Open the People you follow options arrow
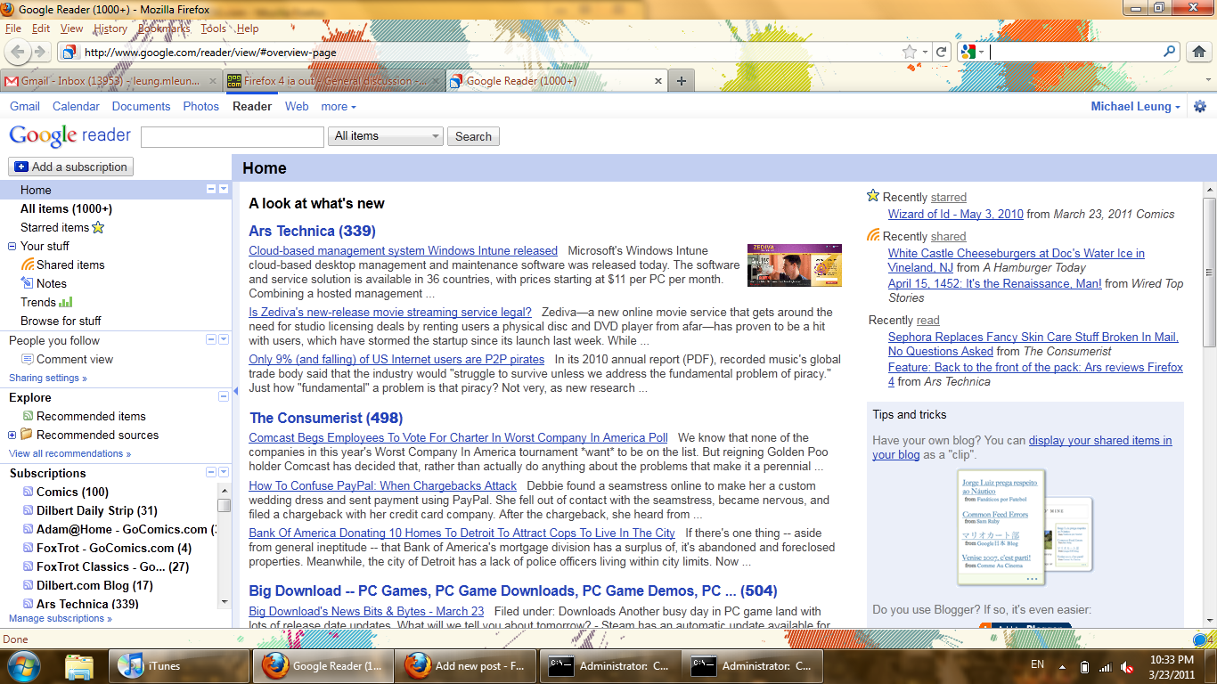The height and width of the screenshot is (684, 1217). pyautogui.click(x=224, y=339)
